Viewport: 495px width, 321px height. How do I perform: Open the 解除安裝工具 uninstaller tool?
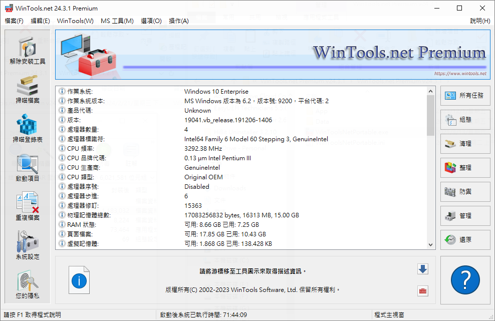(x=28, y=51)
